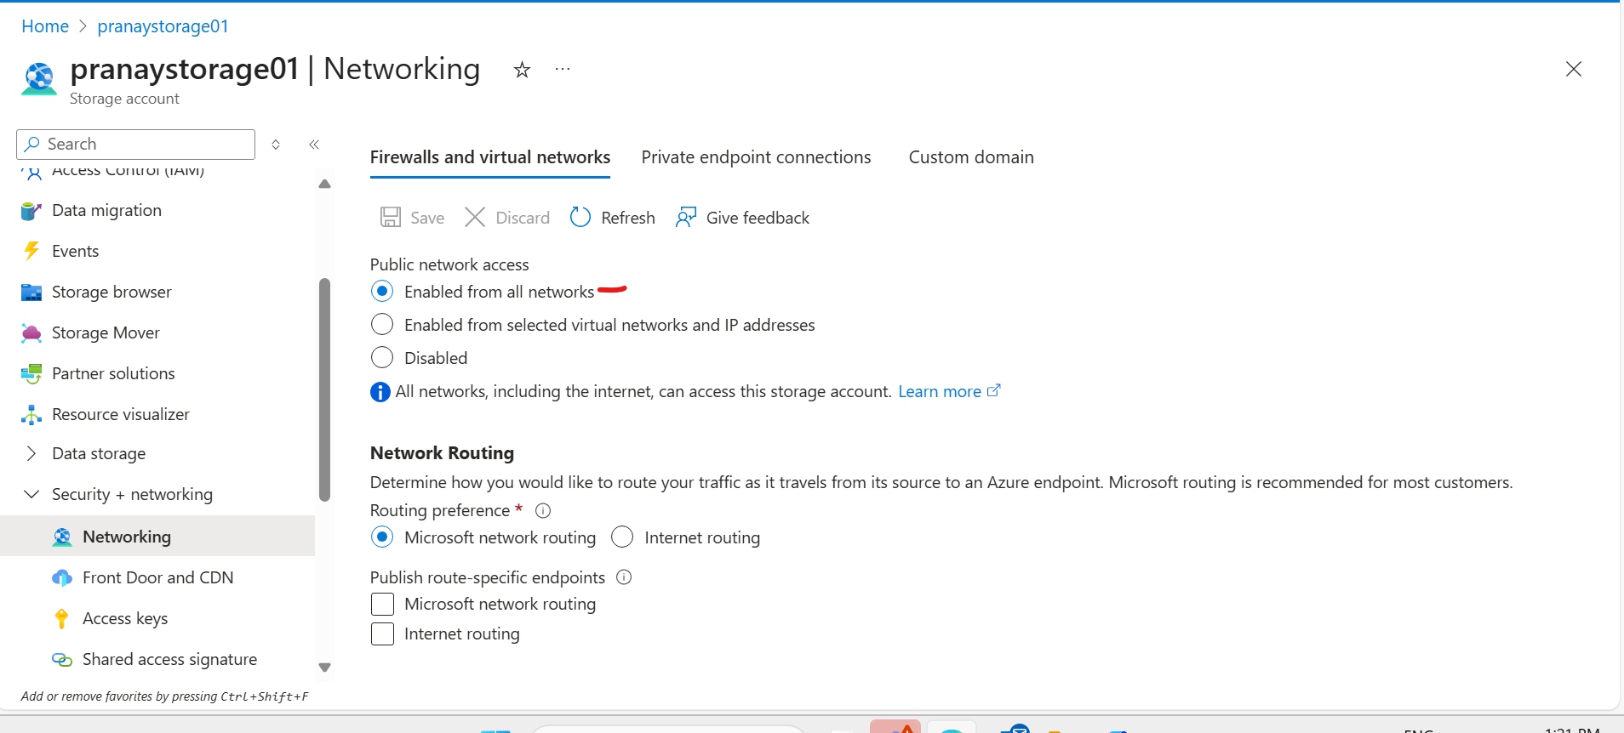Click the Give feedback person icon
The height and width of the screenshot is (733, 1624).
(686, 218)
